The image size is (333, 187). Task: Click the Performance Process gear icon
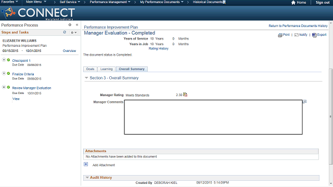[70, 25]
